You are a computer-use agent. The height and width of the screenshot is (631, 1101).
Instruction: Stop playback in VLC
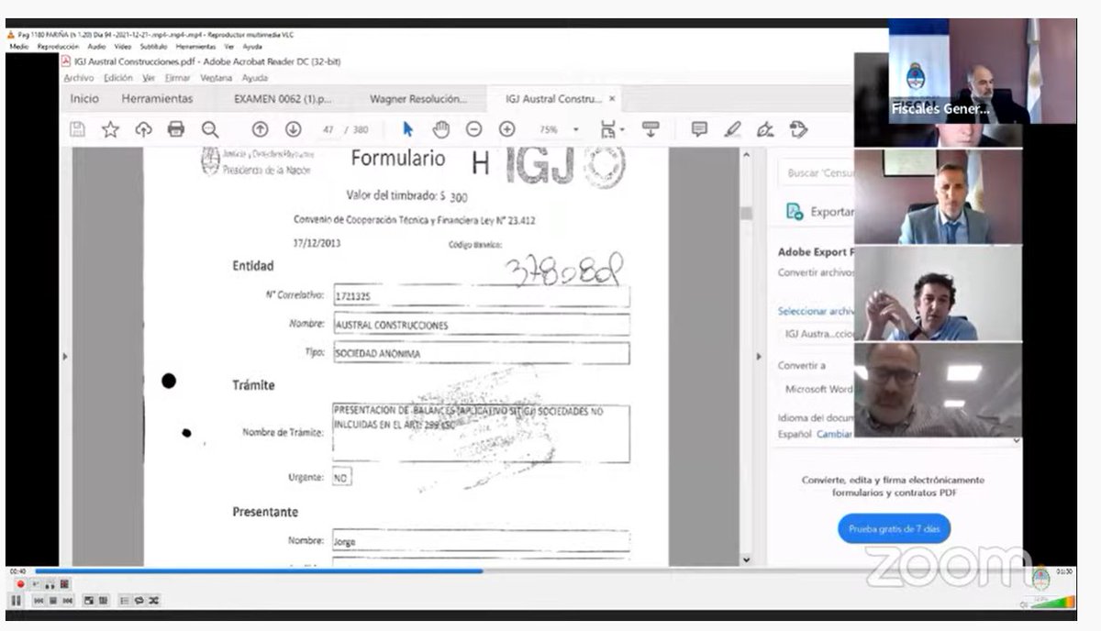[52, 601]
